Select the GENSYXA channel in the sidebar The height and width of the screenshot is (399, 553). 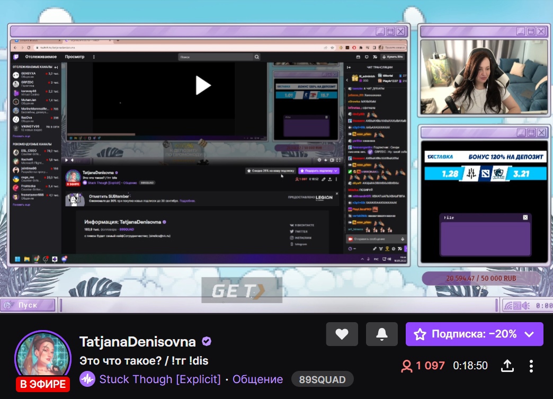tap(36, 75)
